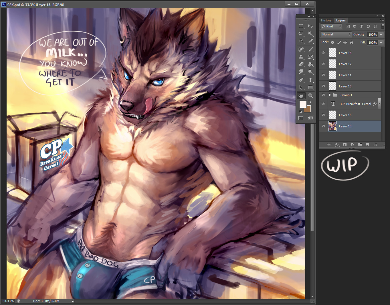390x305 pixels.
Task: Select the Pen tool
Action: coord(301,80)
